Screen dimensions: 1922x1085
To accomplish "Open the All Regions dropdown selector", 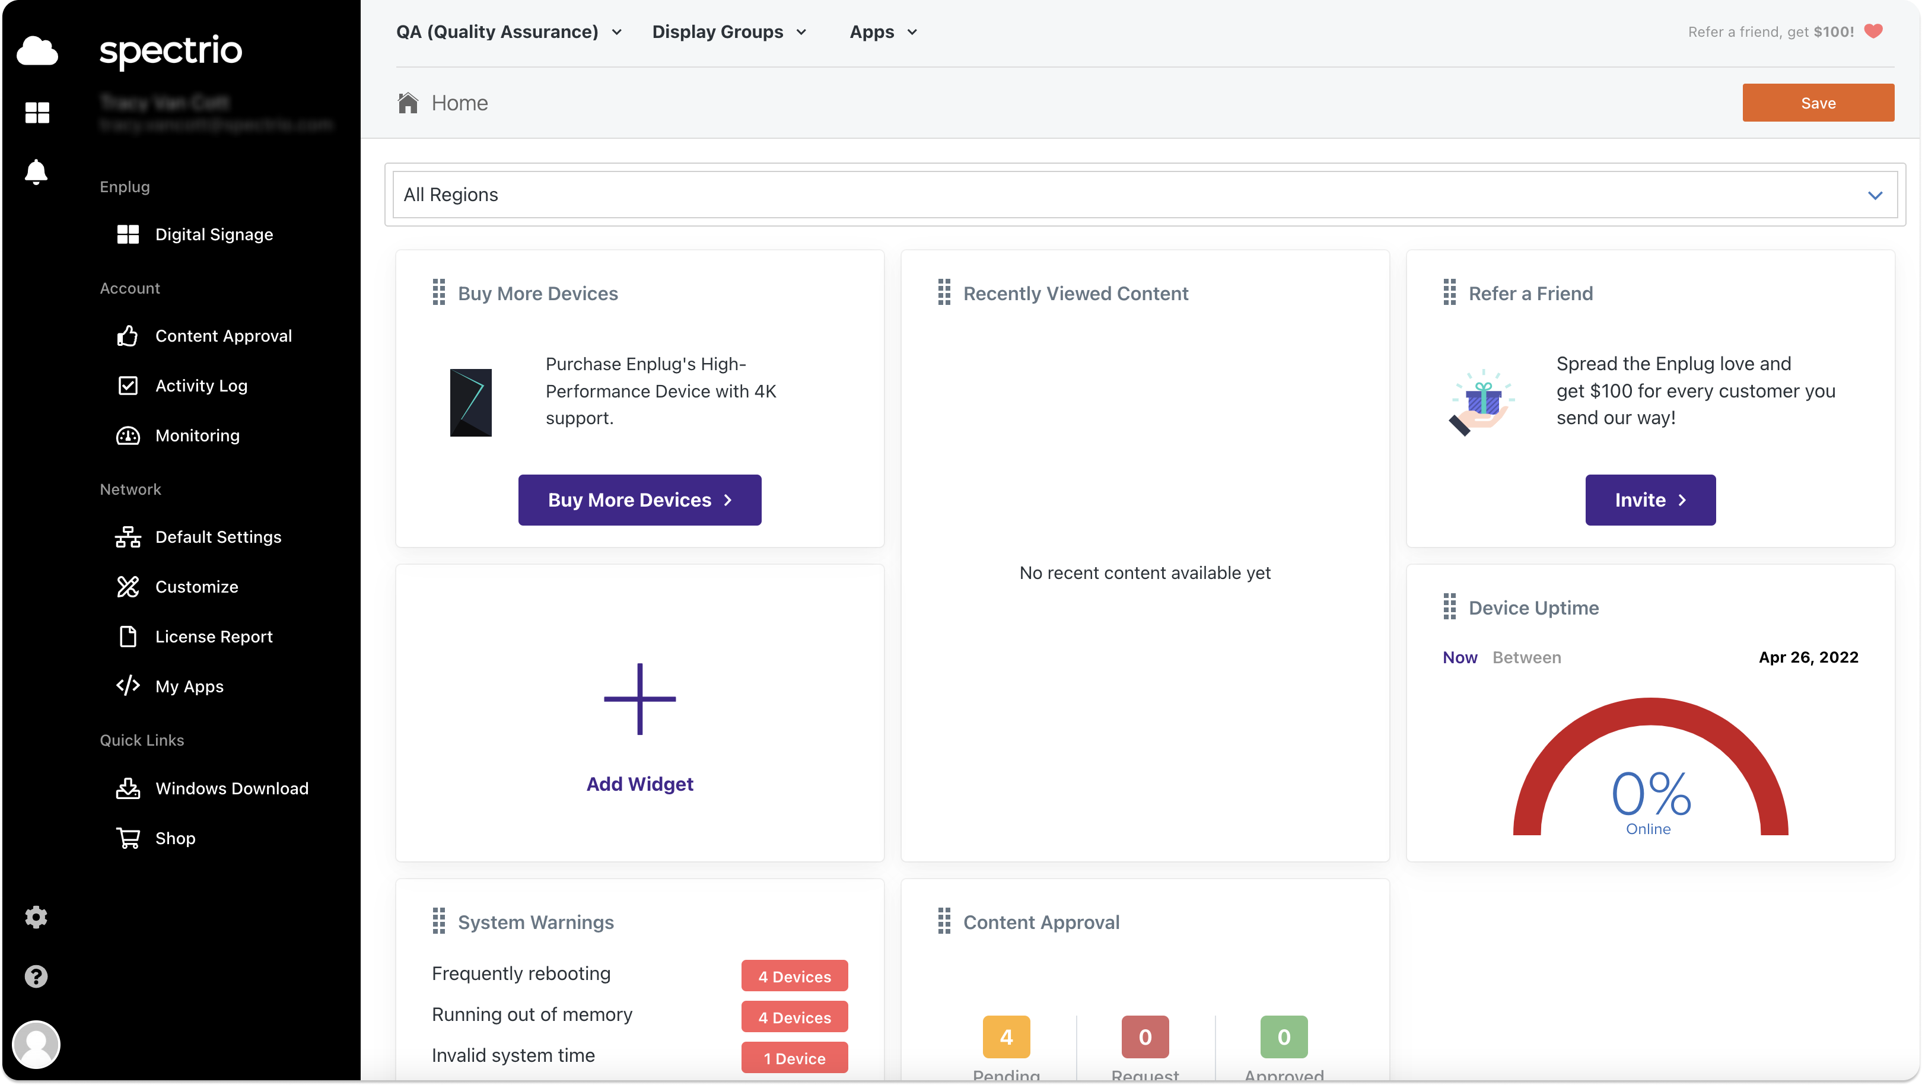I will tap(1144, 195).
